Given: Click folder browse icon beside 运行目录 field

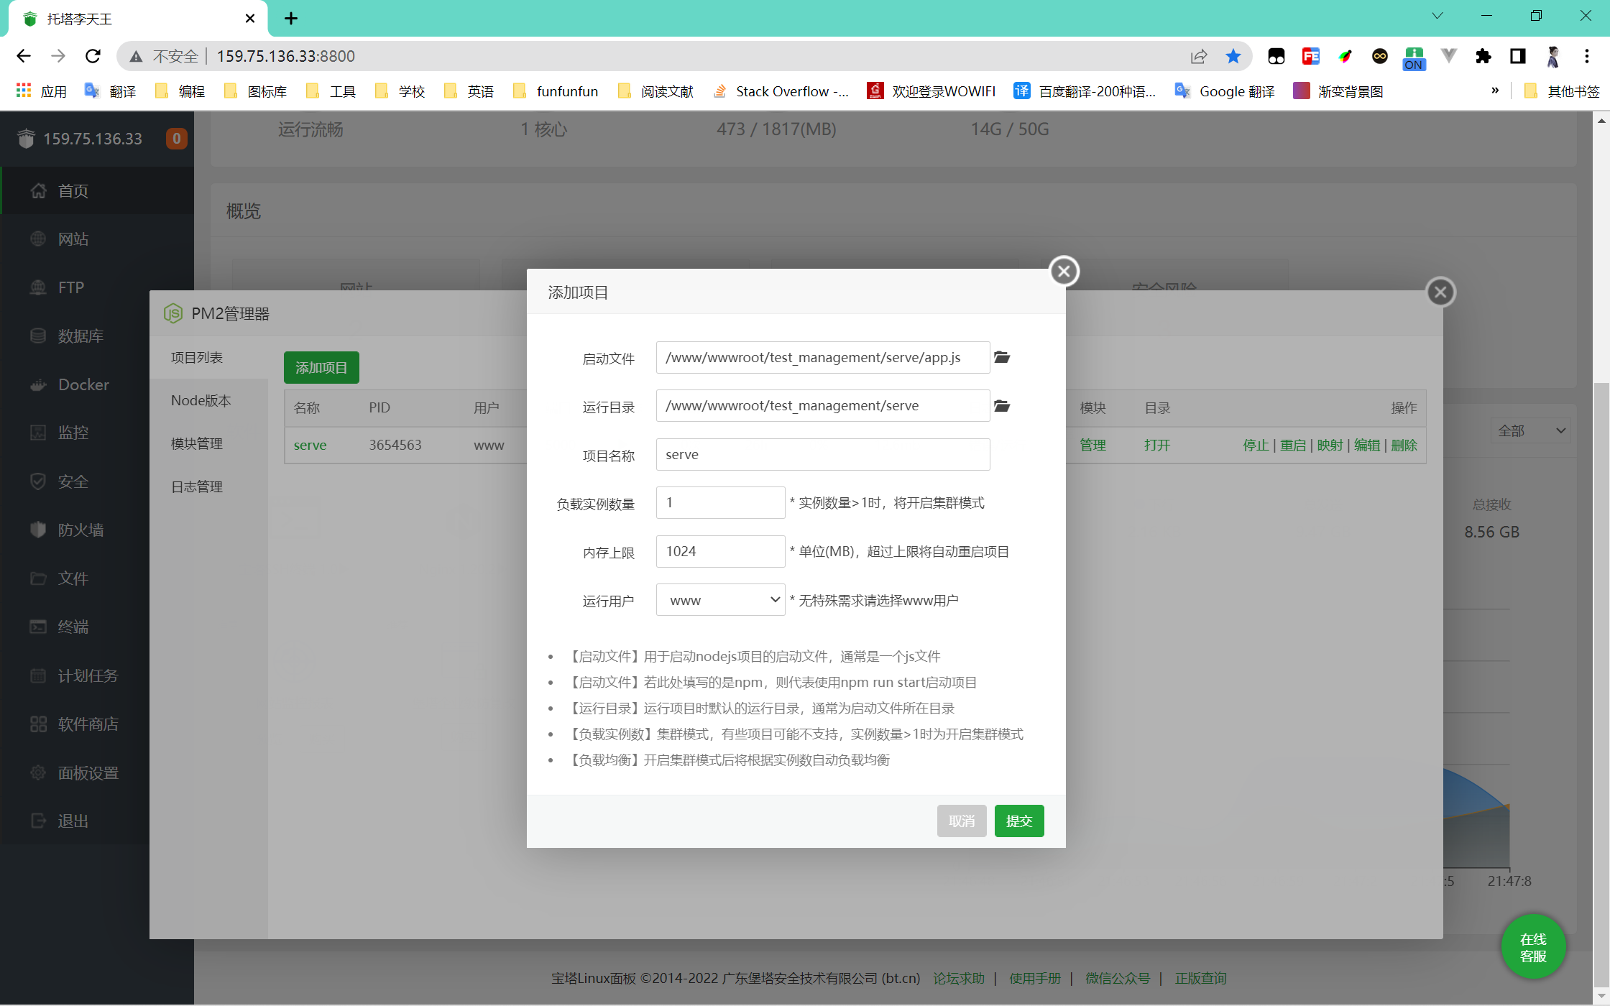Looking at the screenshot, I should [x=1002, y=406].
